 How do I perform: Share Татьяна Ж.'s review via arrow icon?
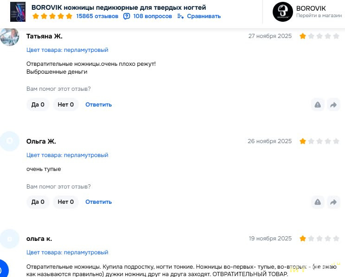pos(333,105)
